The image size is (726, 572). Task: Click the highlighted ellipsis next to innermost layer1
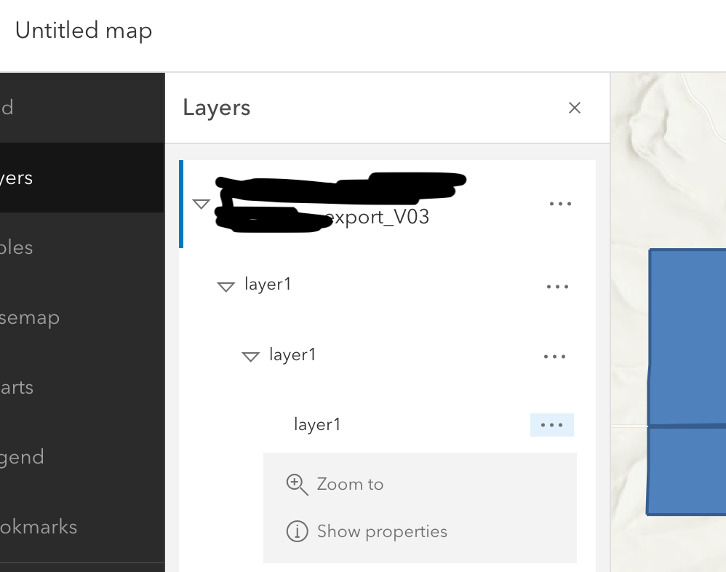tap(552, 424)
